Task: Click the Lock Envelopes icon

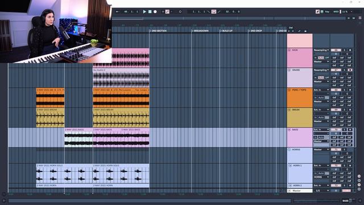Action: click(305, 31)
